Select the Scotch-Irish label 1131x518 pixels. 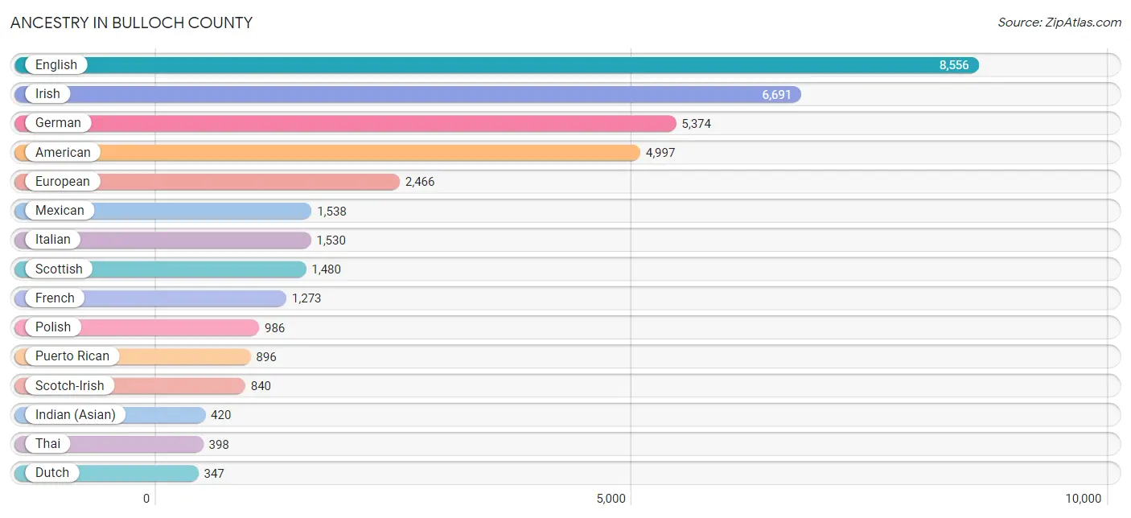[x=70, y=385]
